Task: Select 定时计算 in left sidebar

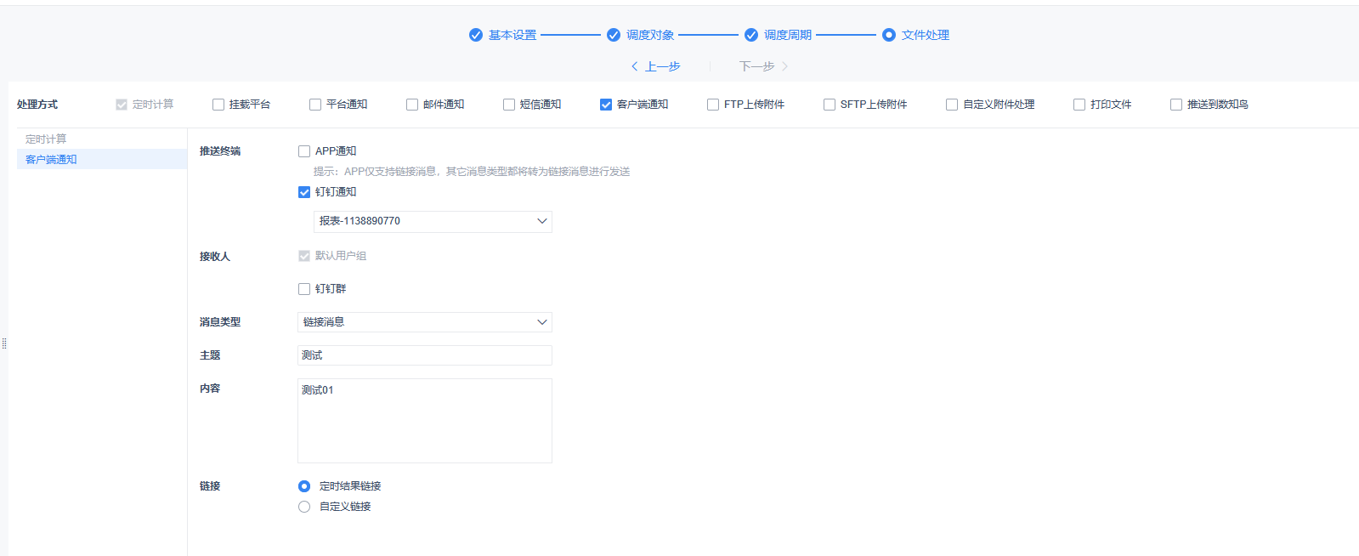Action: [46, 139]
